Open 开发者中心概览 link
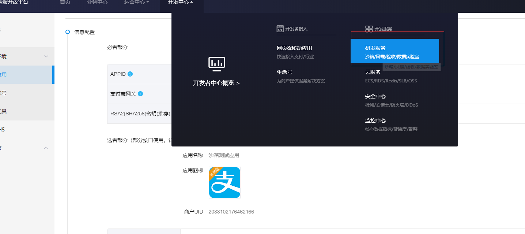Viewport: 525px width, 234px height. 216,83
